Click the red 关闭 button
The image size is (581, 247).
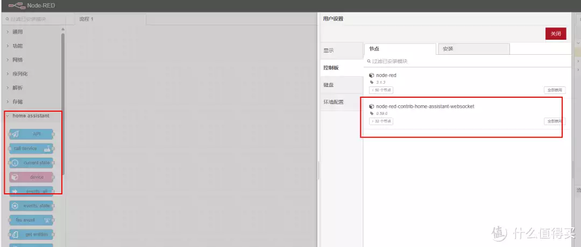(x=556, y=34)
